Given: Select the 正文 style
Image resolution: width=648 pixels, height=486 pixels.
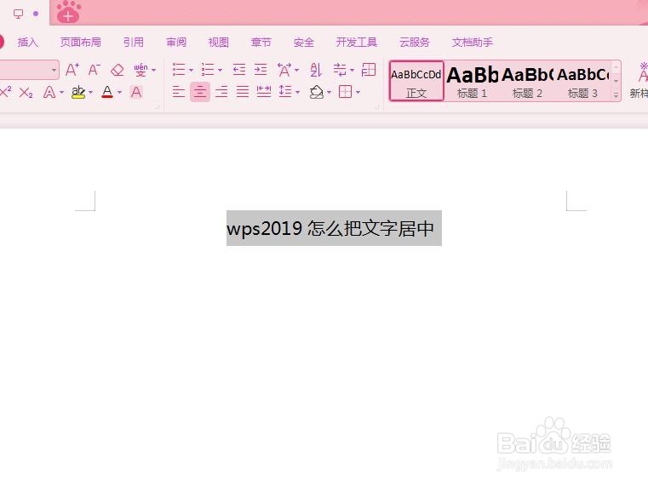Looking at the screenshot, I should (416, 81).
